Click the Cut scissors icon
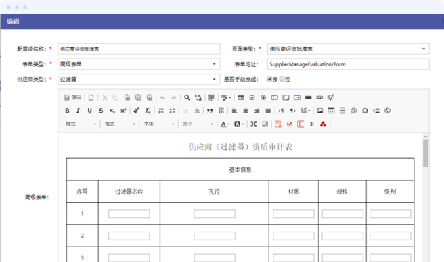444x262 pixels. point(105,97)
